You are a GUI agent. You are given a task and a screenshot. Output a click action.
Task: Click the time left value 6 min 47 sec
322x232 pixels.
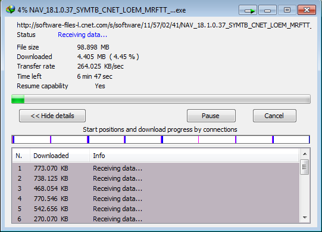[x=95, y=76]
